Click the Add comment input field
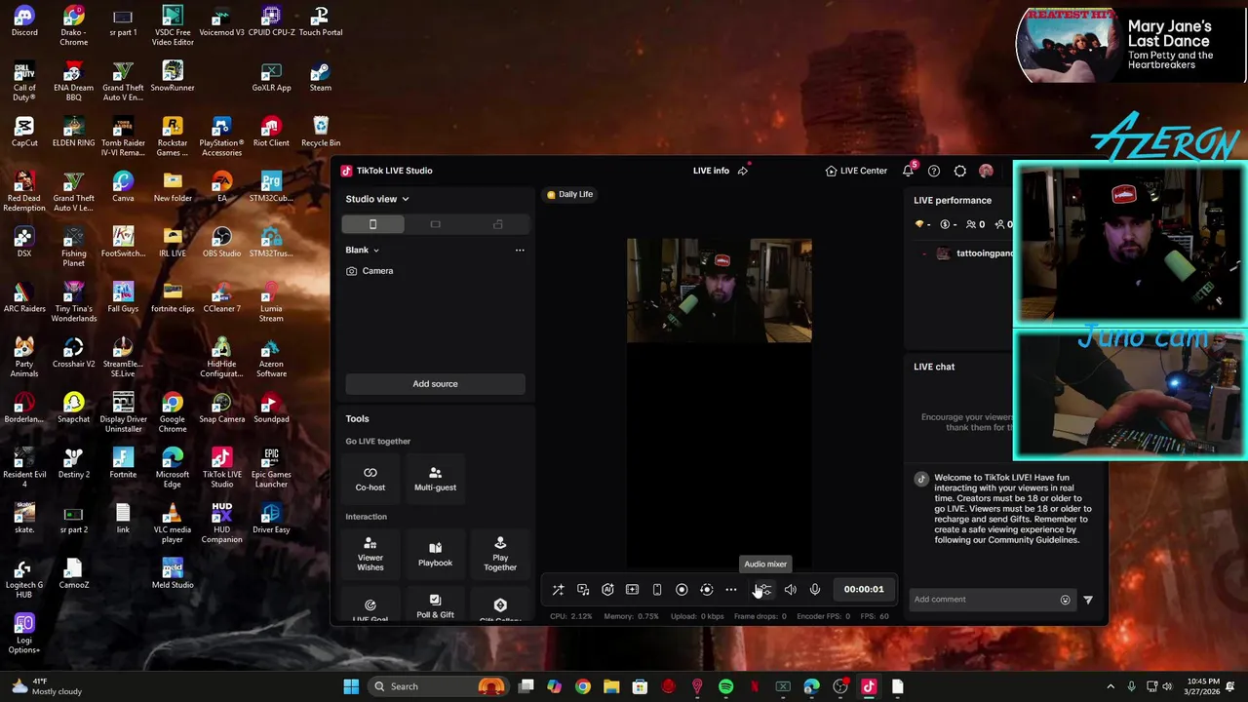 984,600
